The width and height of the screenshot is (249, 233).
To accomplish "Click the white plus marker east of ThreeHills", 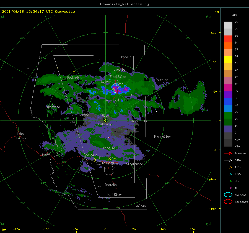I will [156, 111].
